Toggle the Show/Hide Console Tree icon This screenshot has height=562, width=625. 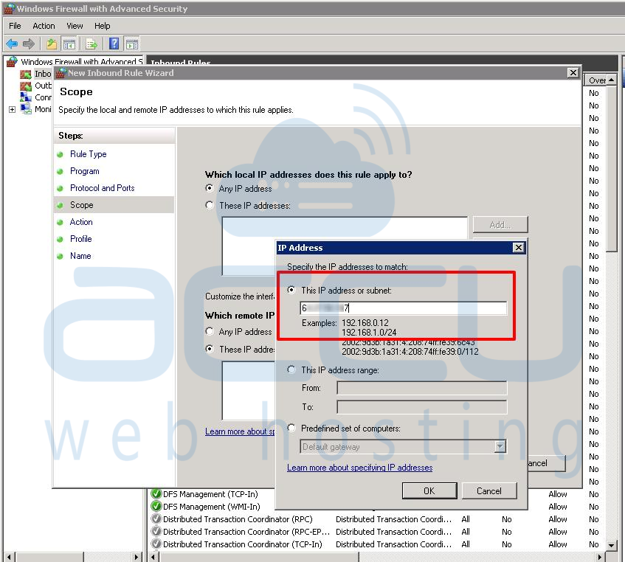(69, 44)
